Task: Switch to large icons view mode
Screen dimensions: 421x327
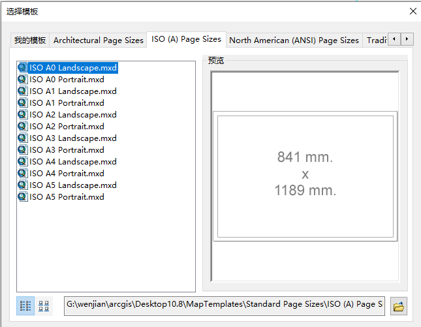Action: click(x=44, y=306)
